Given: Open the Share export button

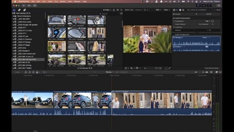Looking at the screenshot, I should pyautogui.click(x=219, y=5).
